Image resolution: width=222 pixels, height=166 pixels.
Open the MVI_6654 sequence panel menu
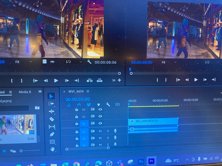tap(88, 91)
